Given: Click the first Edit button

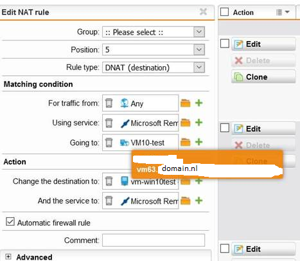Looking at the screenshot, I should coord(263,44).
